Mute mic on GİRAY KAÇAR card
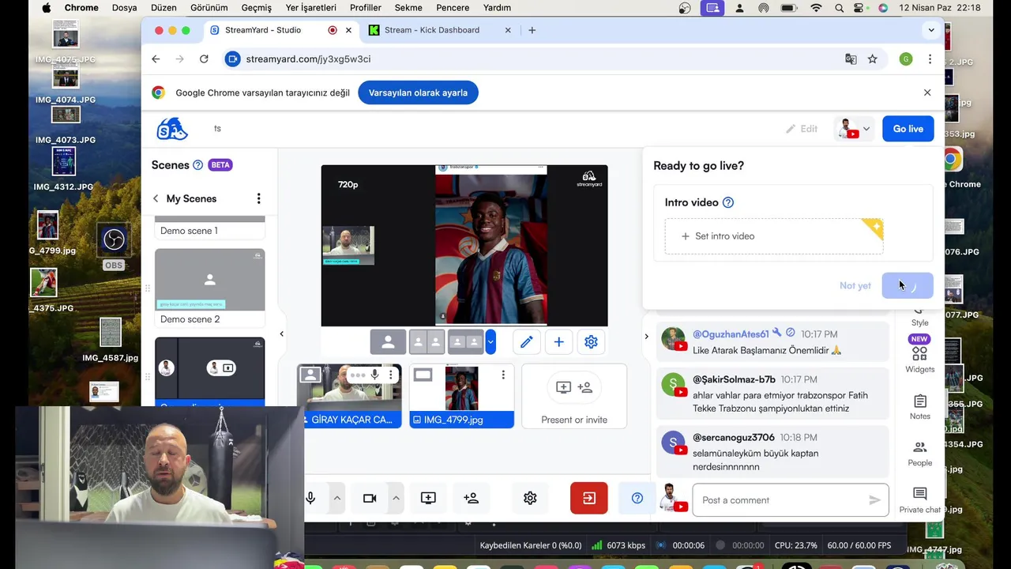This screenshot has width=1011, height=569. 375,375
